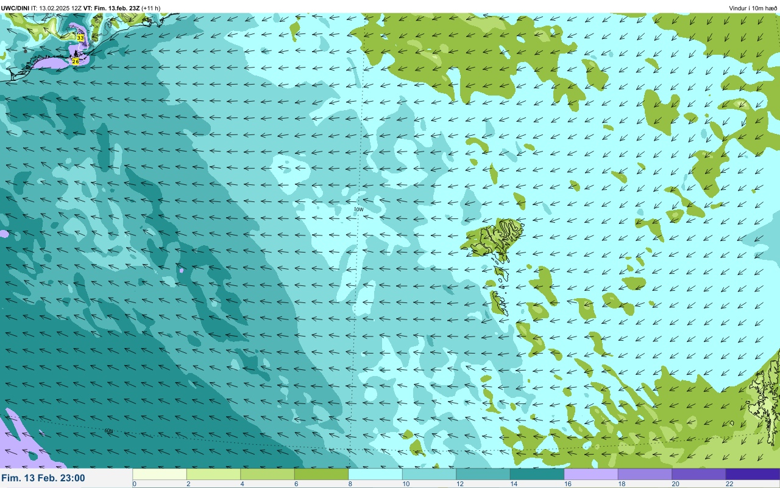Click the legend scale number 22
Viewport: 780px width, 488px height.
click(729, 484)
